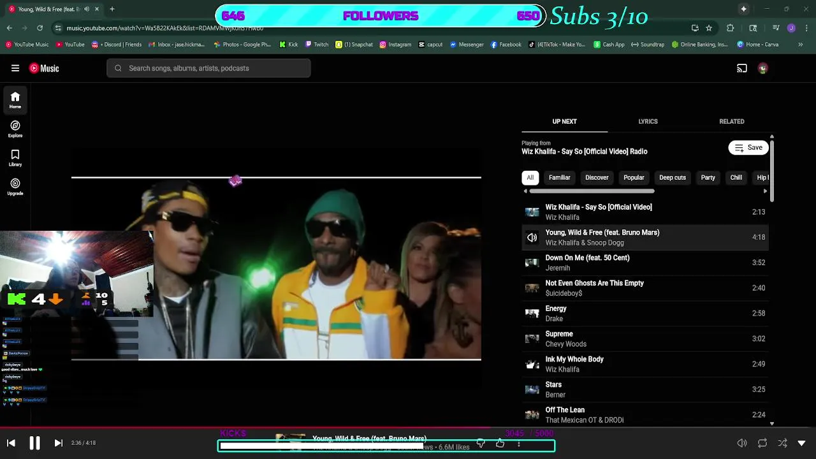Select the Chill filter chip
Viewport: 816px width, 459px height.
(x=736, y=177)
